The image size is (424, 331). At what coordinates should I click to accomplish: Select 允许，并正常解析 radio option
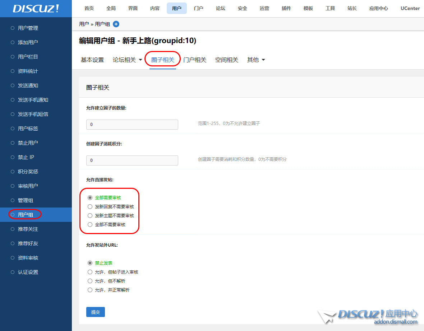click(x=90, y=290)
